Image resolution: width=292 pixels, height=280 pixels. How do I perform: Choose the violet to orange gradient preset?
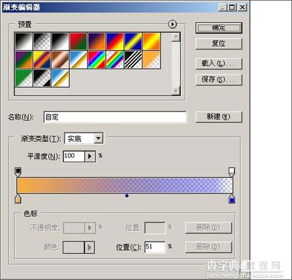pos(97,41)
